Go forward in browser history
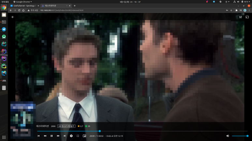This screenshot has width=252, height=141. point(15,10)
